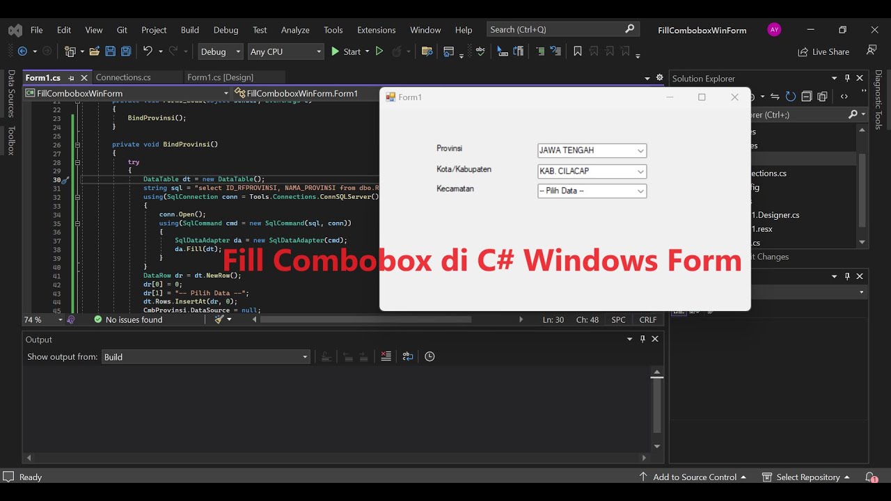Open the Data Sources side tab
The height and width of the screenshot is (501, 891).
11,93
